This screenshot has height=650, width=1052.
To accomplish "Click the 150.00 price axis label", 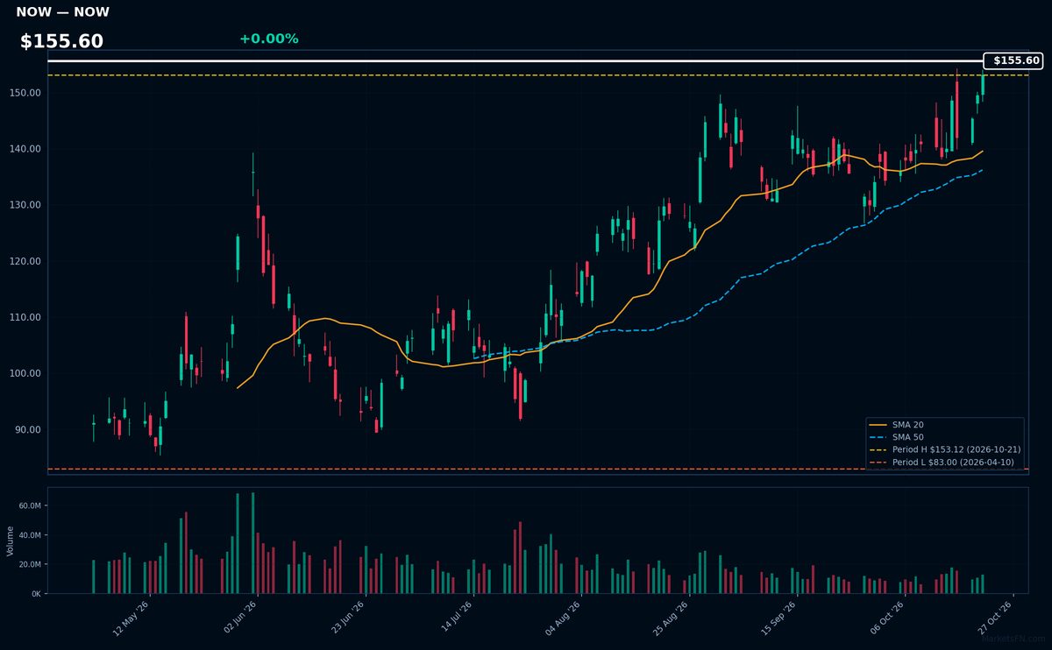I will click(x=26, y=93).
